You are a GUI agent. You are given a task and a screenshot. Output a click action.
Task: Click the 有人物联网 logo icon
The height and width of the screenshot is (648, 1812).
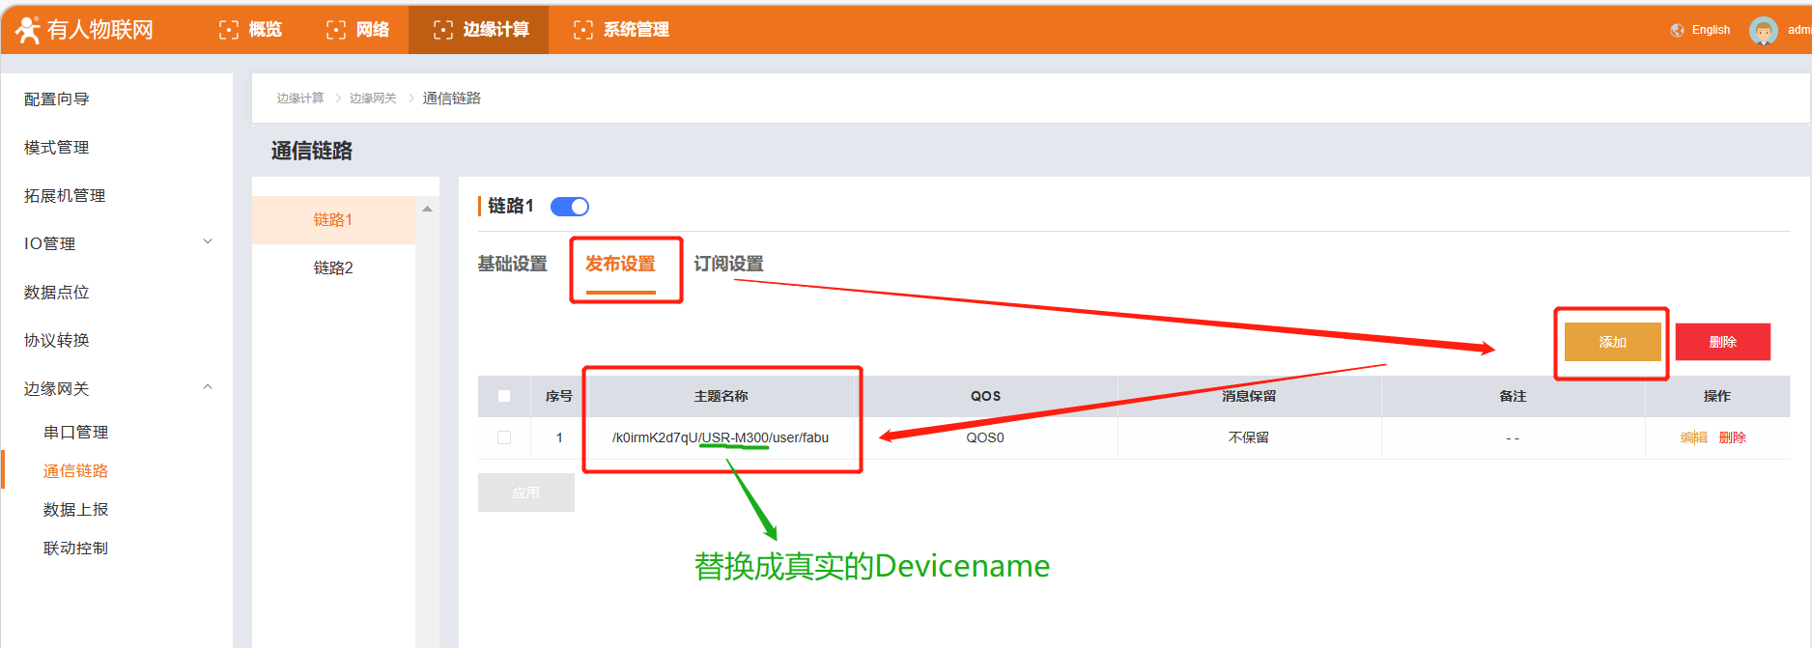27,30
